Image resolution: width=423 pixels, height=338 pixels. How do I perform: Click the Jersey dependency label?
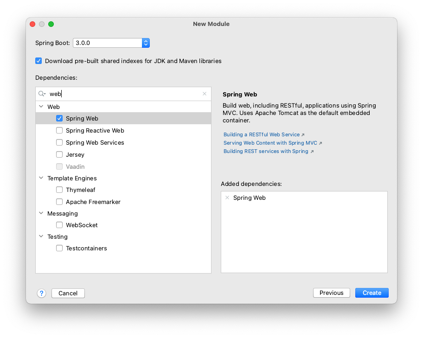(75, 154)
